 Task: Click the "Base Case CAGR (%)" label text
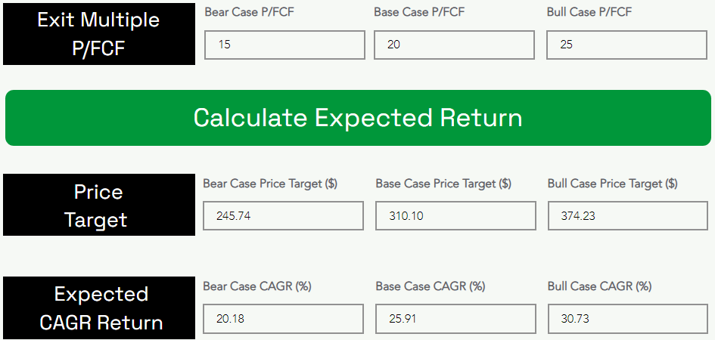(430, 286)
